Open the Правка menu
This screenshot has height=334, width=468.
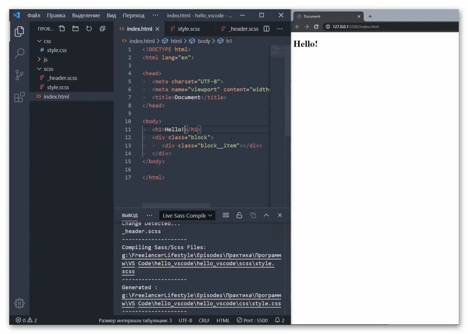[x=56, y=15]
